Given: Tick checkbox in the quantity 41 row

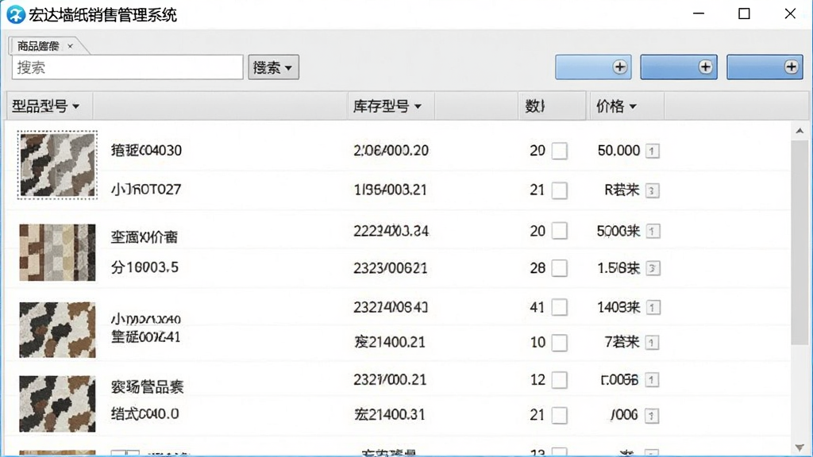Looking at the screenshot, I should click(560, 307).
